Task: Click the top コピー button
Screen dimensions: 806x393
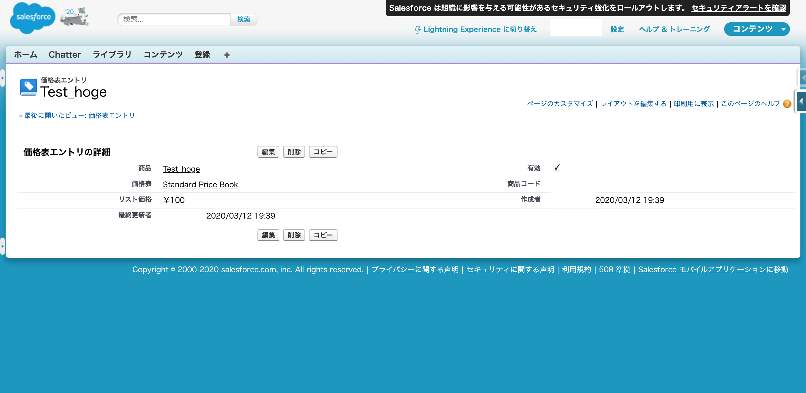Action: click(x=323, y=152)
